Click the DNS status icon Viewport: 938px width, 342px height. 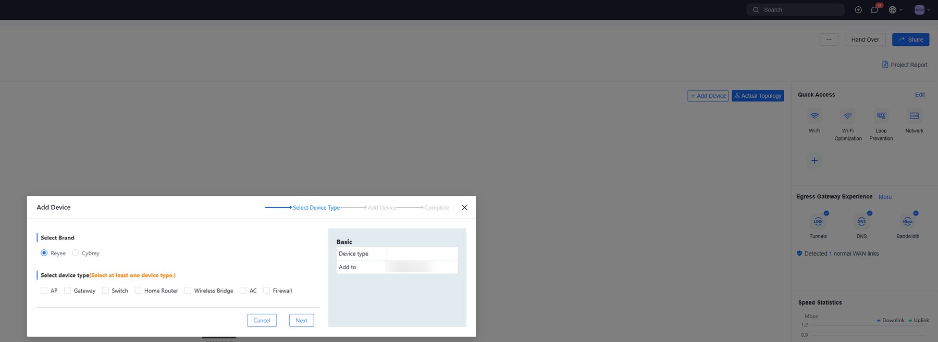861,221
